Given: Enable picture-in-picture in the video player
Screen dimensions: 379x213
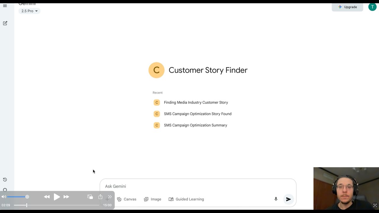Looking at the screenshot, I should pyautogui.click(x=90, y=197).
